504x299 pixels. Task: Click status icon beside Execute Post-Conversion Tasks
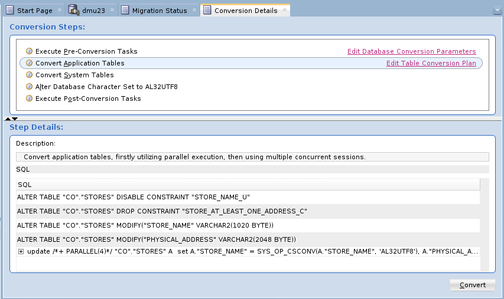point(30,98)
